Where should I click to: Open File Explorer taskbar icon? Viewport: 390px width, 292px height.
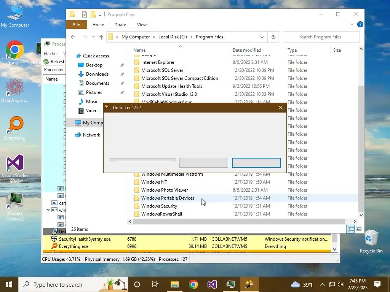(x=174, y=284)
